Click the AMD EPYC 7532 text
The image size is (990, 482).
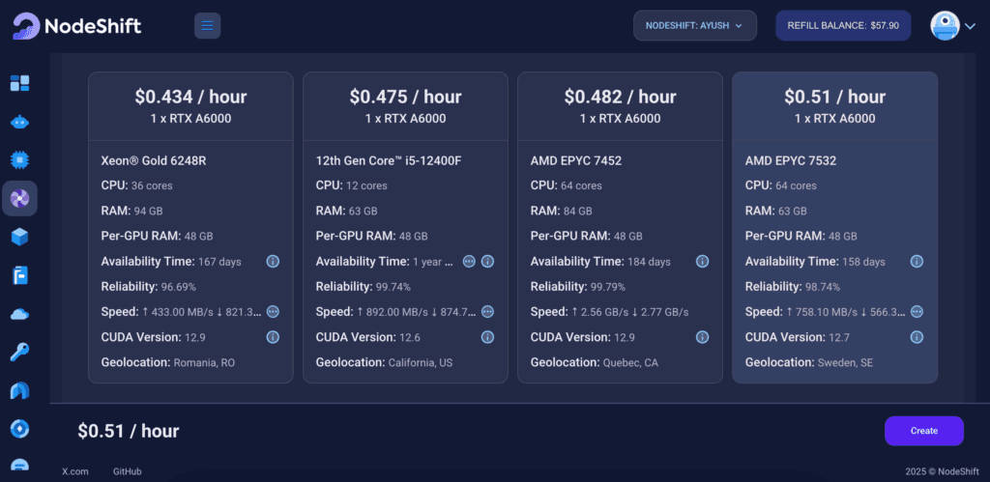791,161
